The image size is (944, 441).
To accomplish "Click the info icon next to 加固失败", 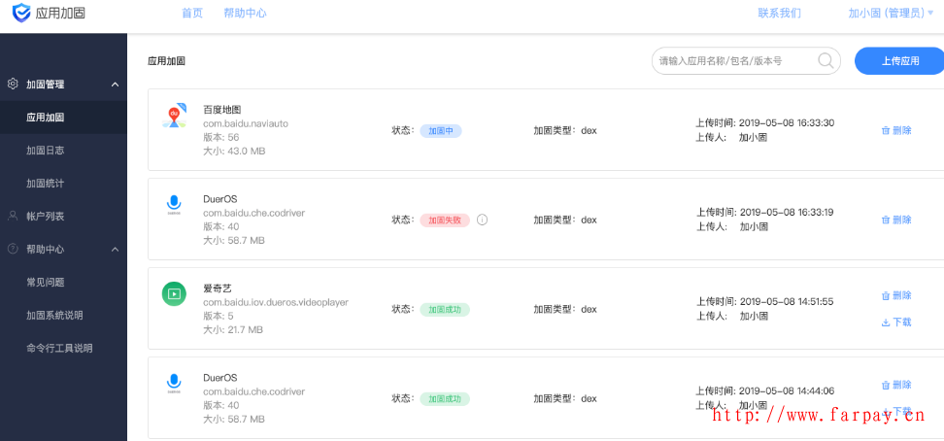I will tap(482, 220).
